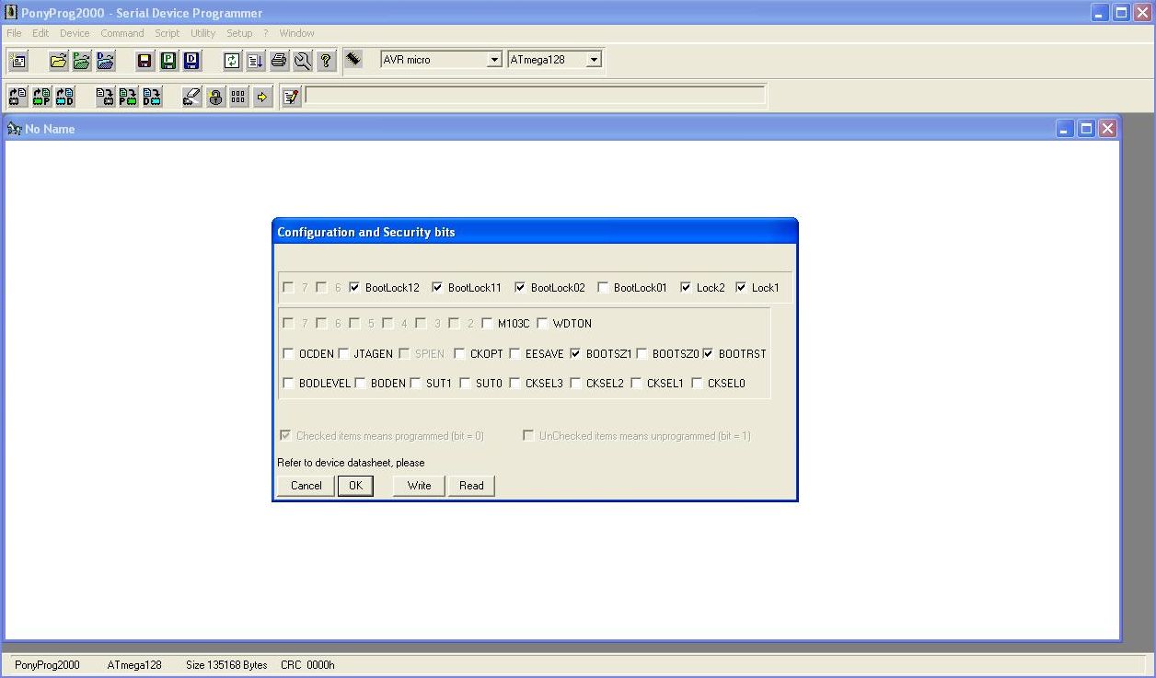
Task: Save device file with red floppy icon
Action: [144, 61]
